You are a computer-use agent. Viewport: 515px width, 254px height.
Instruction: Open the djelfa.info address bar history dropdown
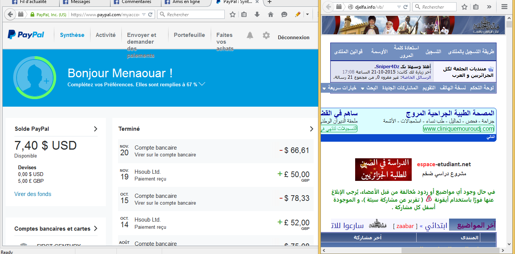click(399, 7)
